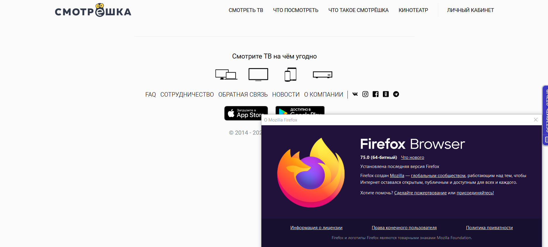Viewport: 548px width, 247px height.
Task: Click the 75.0 (64-битный) version text
Action: tap(379, 157)
